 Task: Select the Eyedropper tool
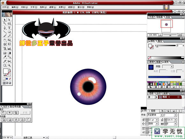(5, 57)
